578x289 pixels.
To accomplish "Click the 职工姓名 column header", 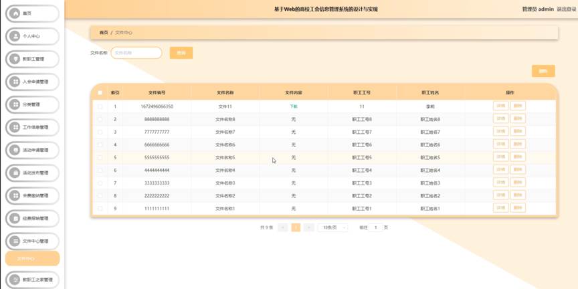I will click(x=430, y=93).
